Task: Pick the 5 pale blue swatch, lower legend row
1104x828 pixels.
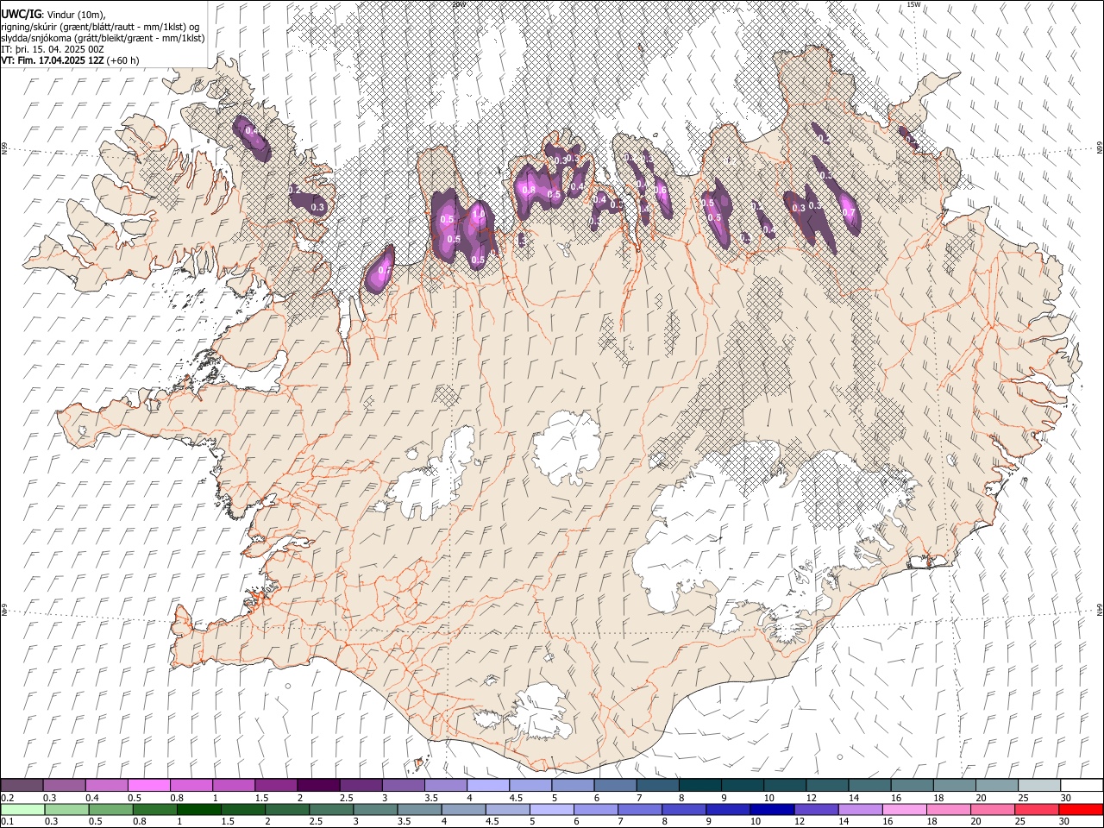Action: click(552, 809)
